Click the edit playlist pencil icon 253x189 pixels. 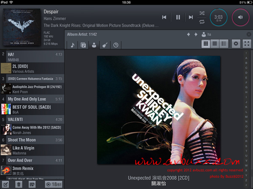pyautogui.click(x=6, y=184)
